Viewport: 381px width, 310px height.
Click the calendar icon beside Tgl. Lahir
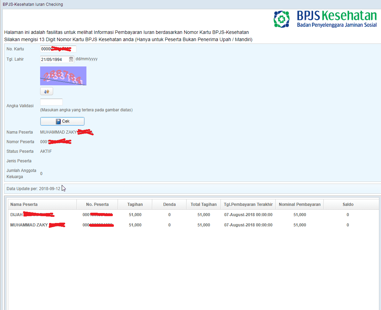pos(71,59)
